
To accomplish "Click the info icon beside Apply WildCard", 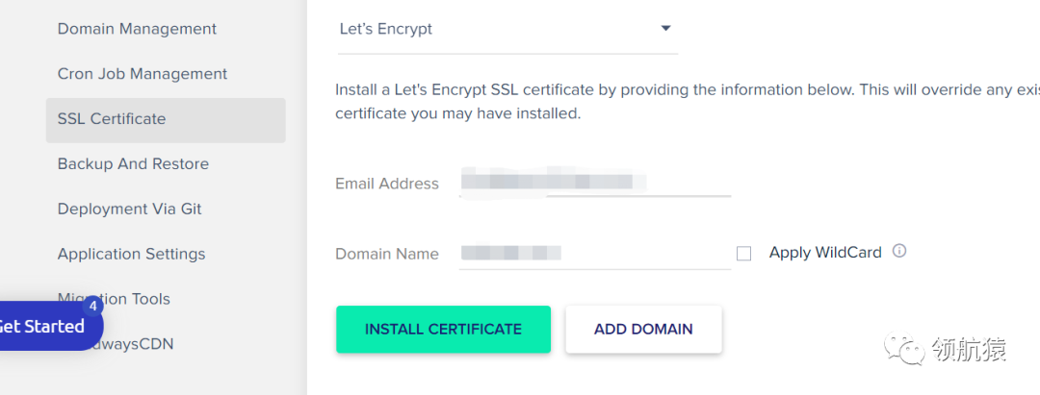I will [899, 252].
